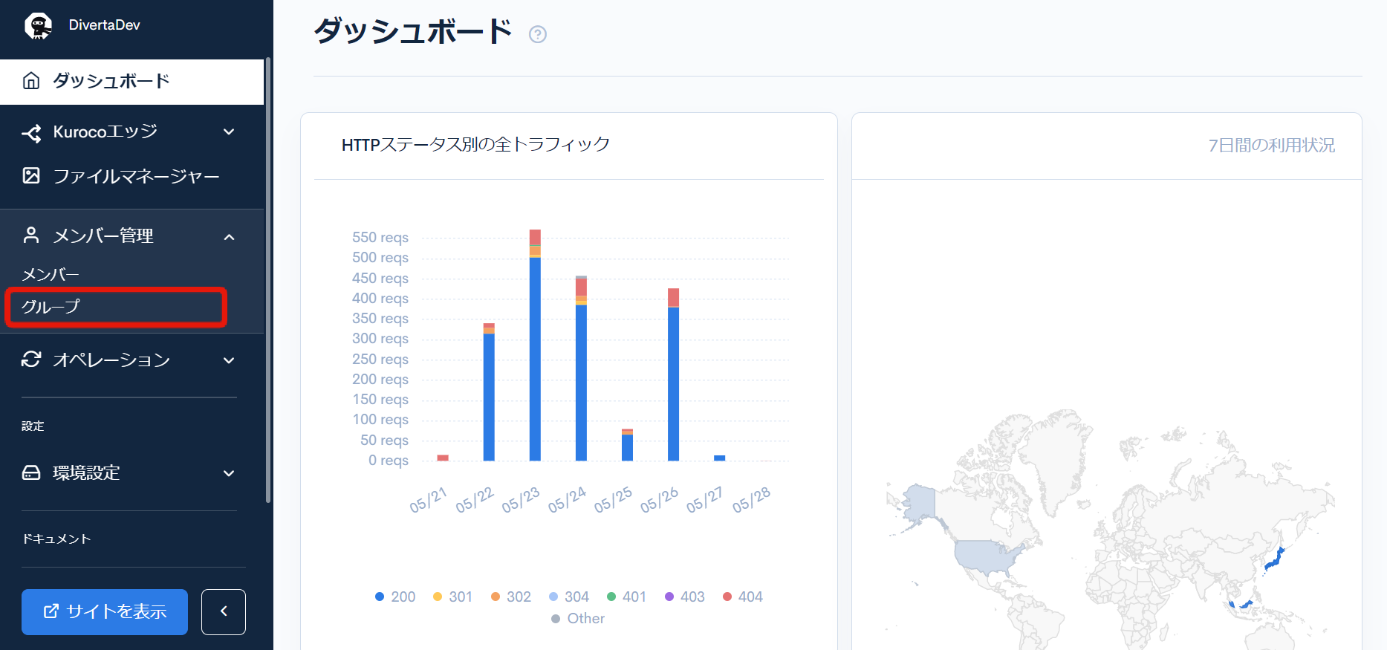Screen dimensions: 1387x650
Task: Click the メンバー管理 person icon
Action: pos(31,235)
